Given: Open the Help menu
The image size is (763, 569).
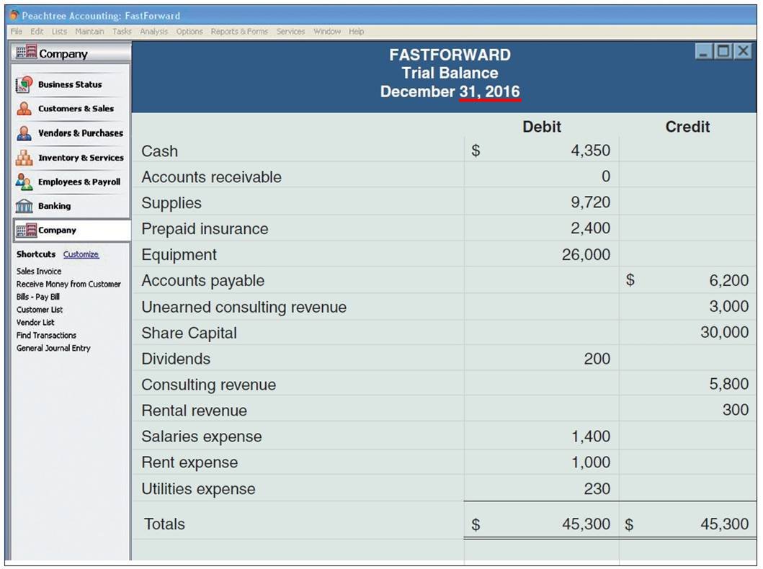Looking at the screenshot, I should pyautogui.click(x=356, y=31).
